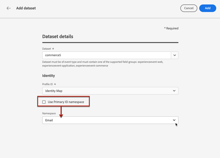Click the blue Add button
Image resolution: width=220 pixels, height=158 pixels.
[207, 8]
